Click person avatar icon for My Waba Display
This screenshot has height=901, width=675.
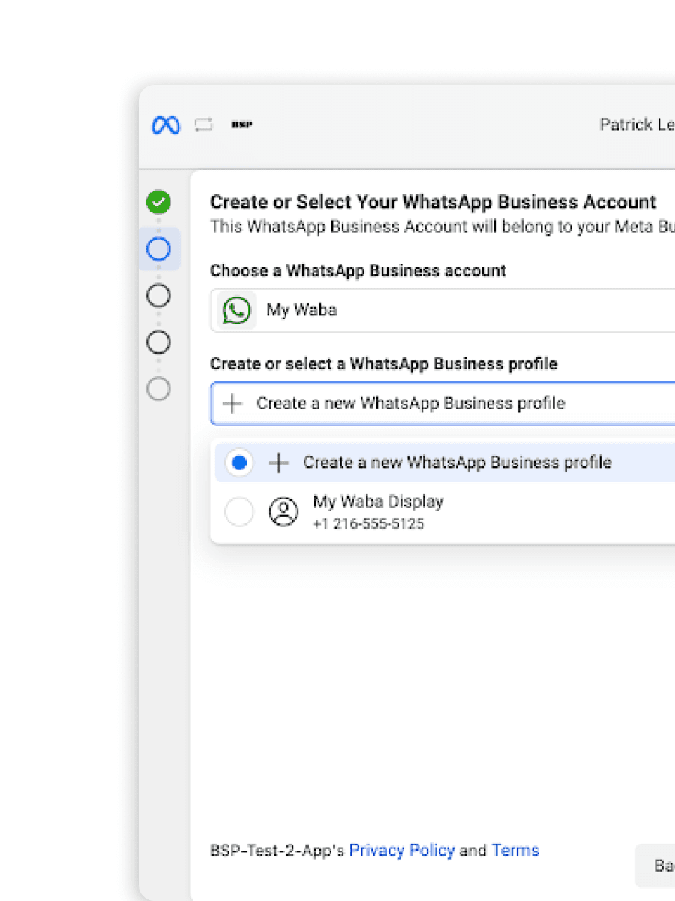(x=283, y=512)
